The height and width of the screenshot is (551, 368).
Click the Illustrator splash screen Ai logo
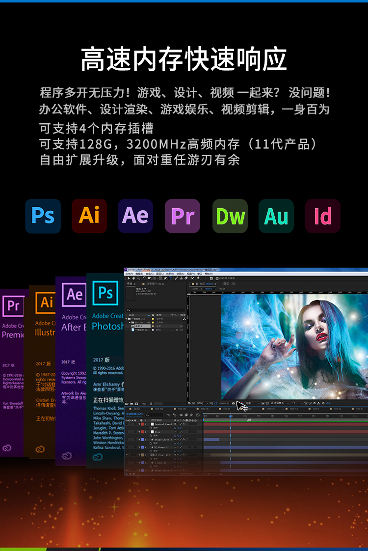pyautogui.click(x=46, y=303)
